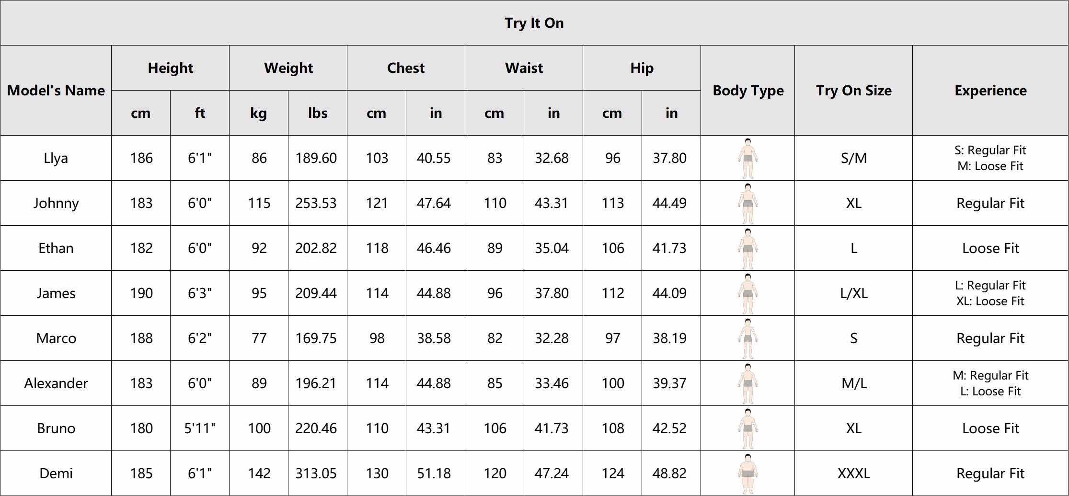Click James's L/XL try on size
Screen dimensions: 1069x496
854,293
